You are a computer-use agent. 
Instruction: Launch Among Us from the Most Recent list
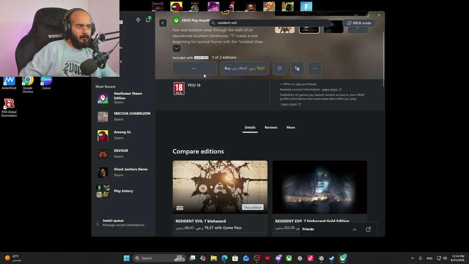(124, 135)
